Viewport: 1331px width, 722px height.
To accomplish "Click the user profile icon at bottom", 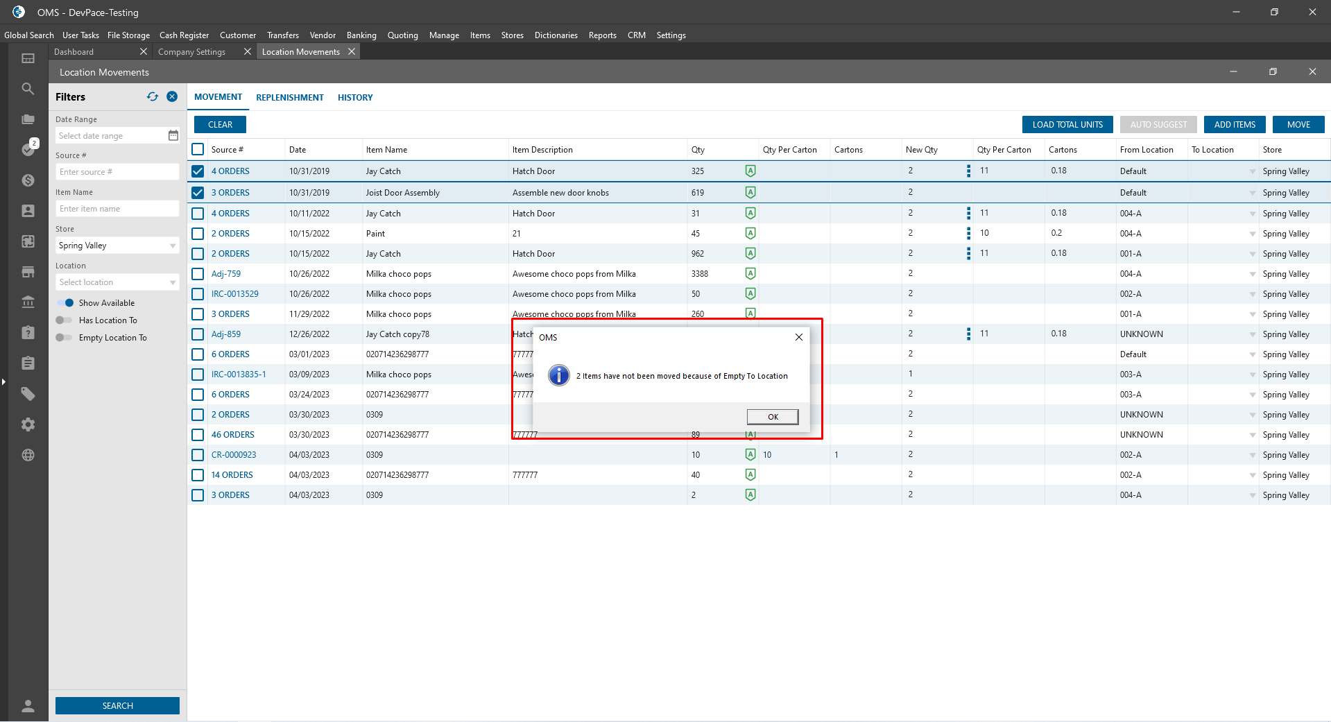I will pyautogui.click(x=28, y=706).
